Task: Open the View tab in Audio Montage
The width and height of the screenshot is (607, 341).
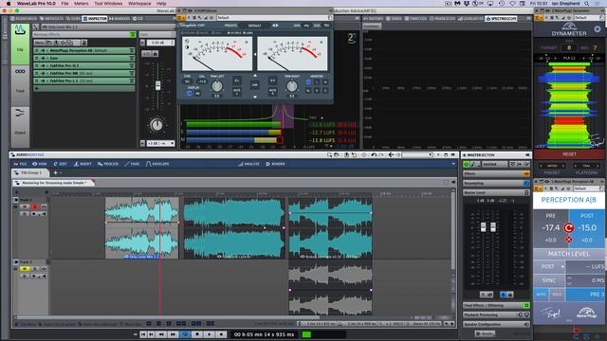Action: (x=40, y=164)
